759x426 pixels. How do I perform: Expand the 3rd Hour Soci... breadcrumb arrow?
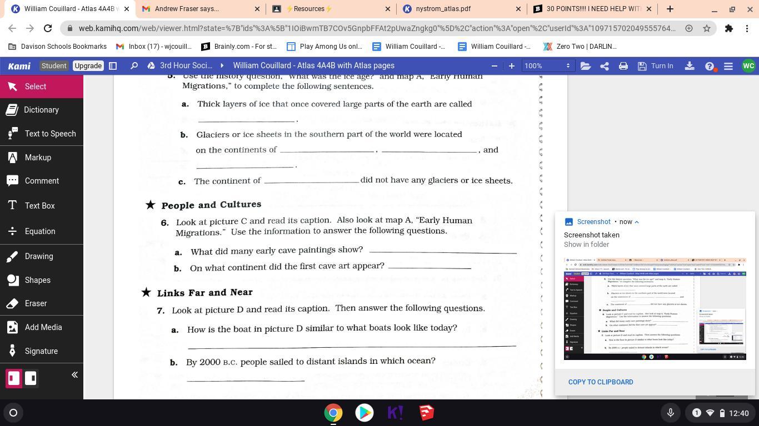click(x=222, y=66)
